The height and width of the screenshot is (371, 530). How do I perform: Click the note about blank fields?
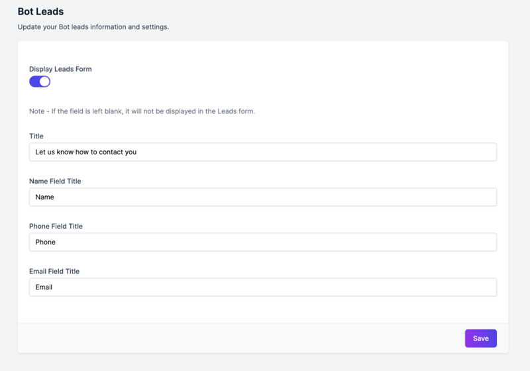point(142,111)
